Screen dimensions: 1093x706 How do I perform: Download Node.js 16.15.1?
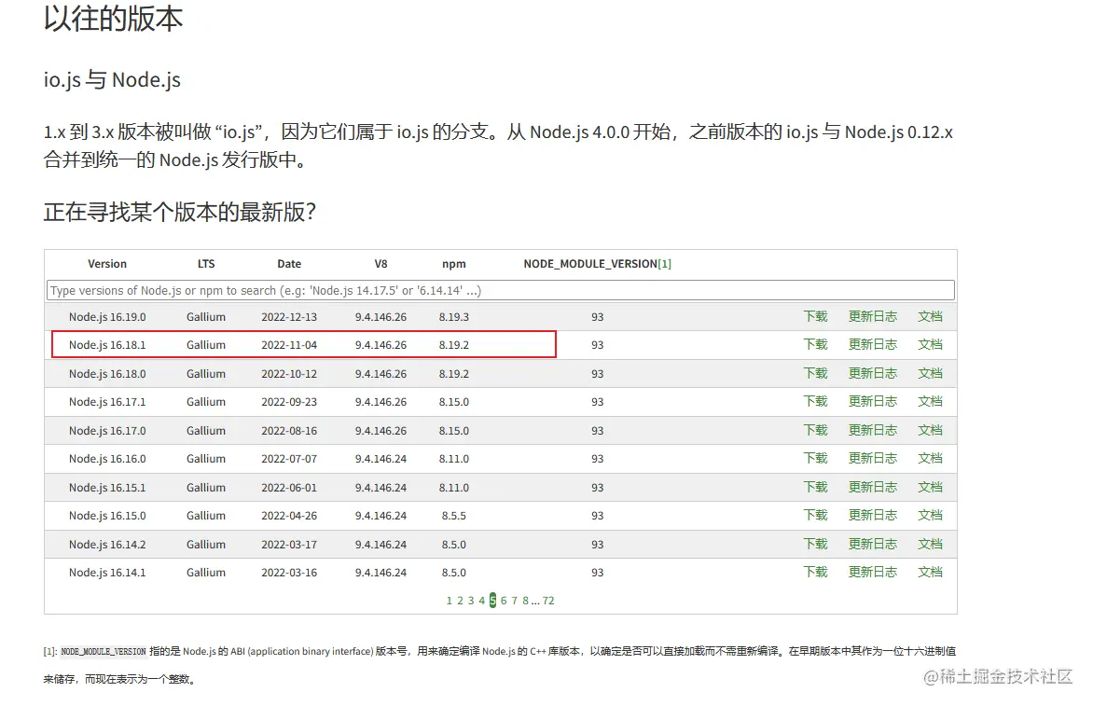[815, 487]
